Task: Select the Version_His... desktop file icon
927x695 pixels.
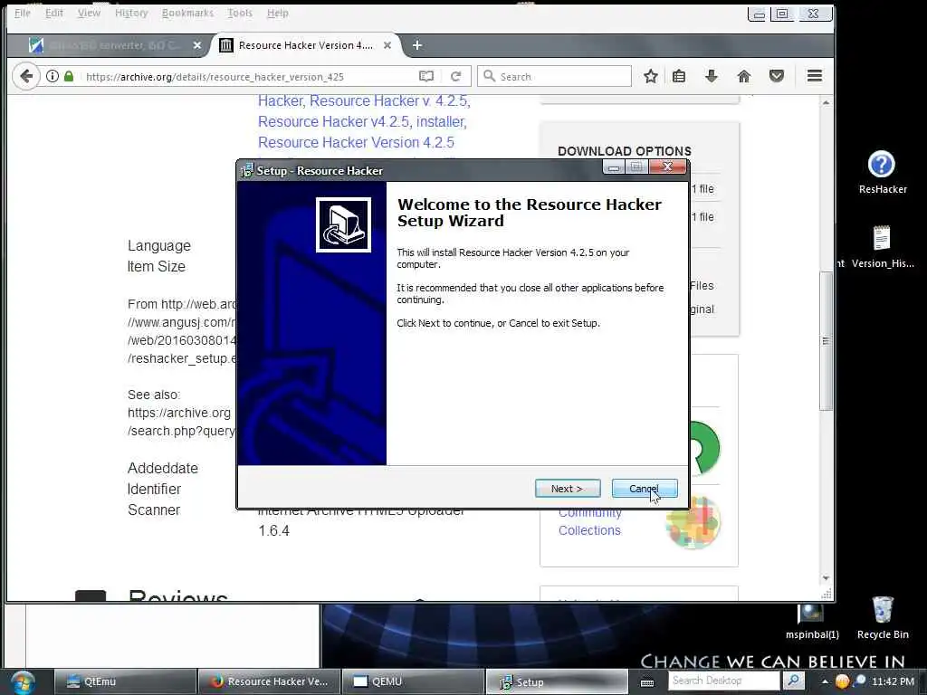Action: point(882,246)
